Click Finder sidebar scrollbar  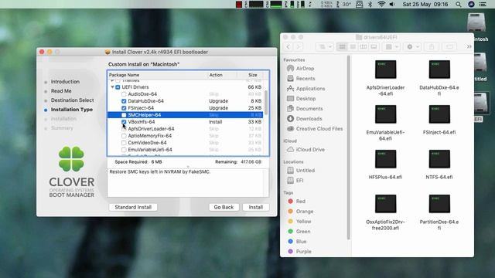tap(349, 147)
